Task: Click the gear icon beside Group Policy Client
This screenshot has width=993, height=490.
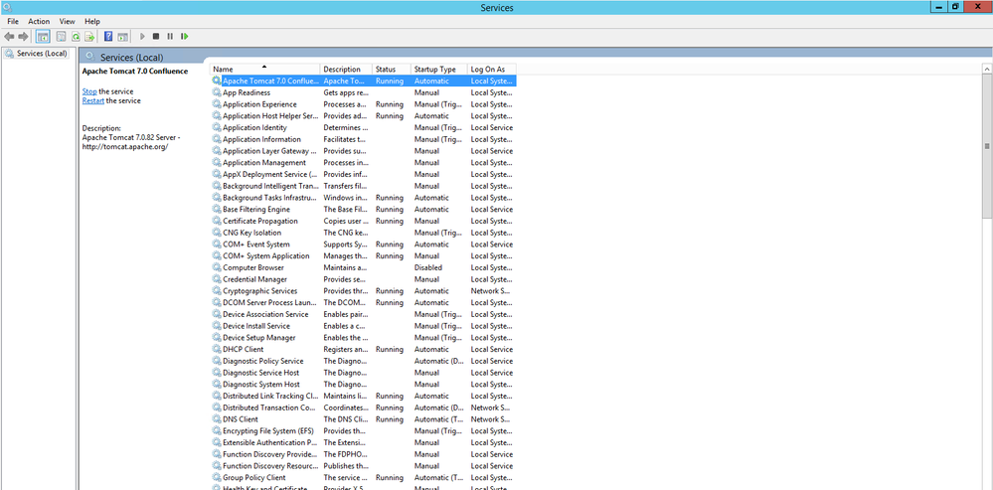Action: 217,477
